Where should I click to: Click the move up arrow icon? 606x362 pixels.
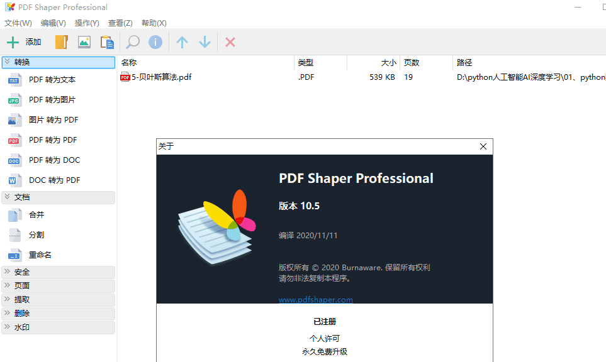click(182, 42)
